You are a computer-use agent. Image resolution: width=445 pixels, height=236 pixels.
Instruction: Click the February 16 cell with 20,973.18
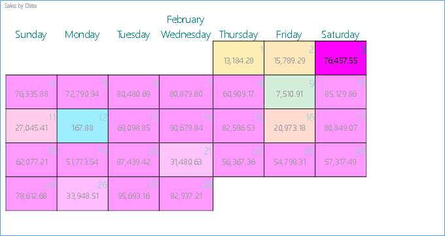[289, 126]
